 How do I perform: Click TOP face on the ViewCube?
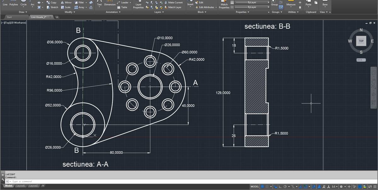pyautogui.click(x=361, y=41)
